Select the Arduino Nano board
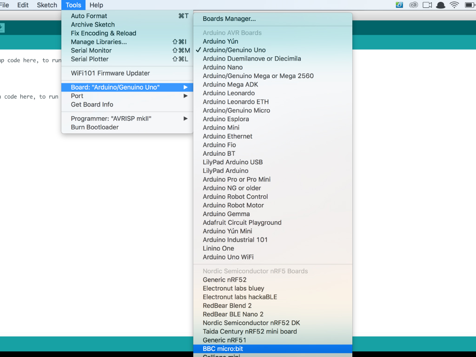This screenshot has height=357, width=476. tap(272, 67)
